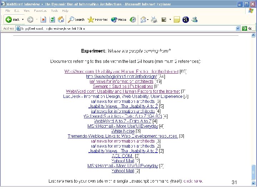Stop page loading with Stop icon
Viewport: 257px width, 193px height.
tap(43, 20)
